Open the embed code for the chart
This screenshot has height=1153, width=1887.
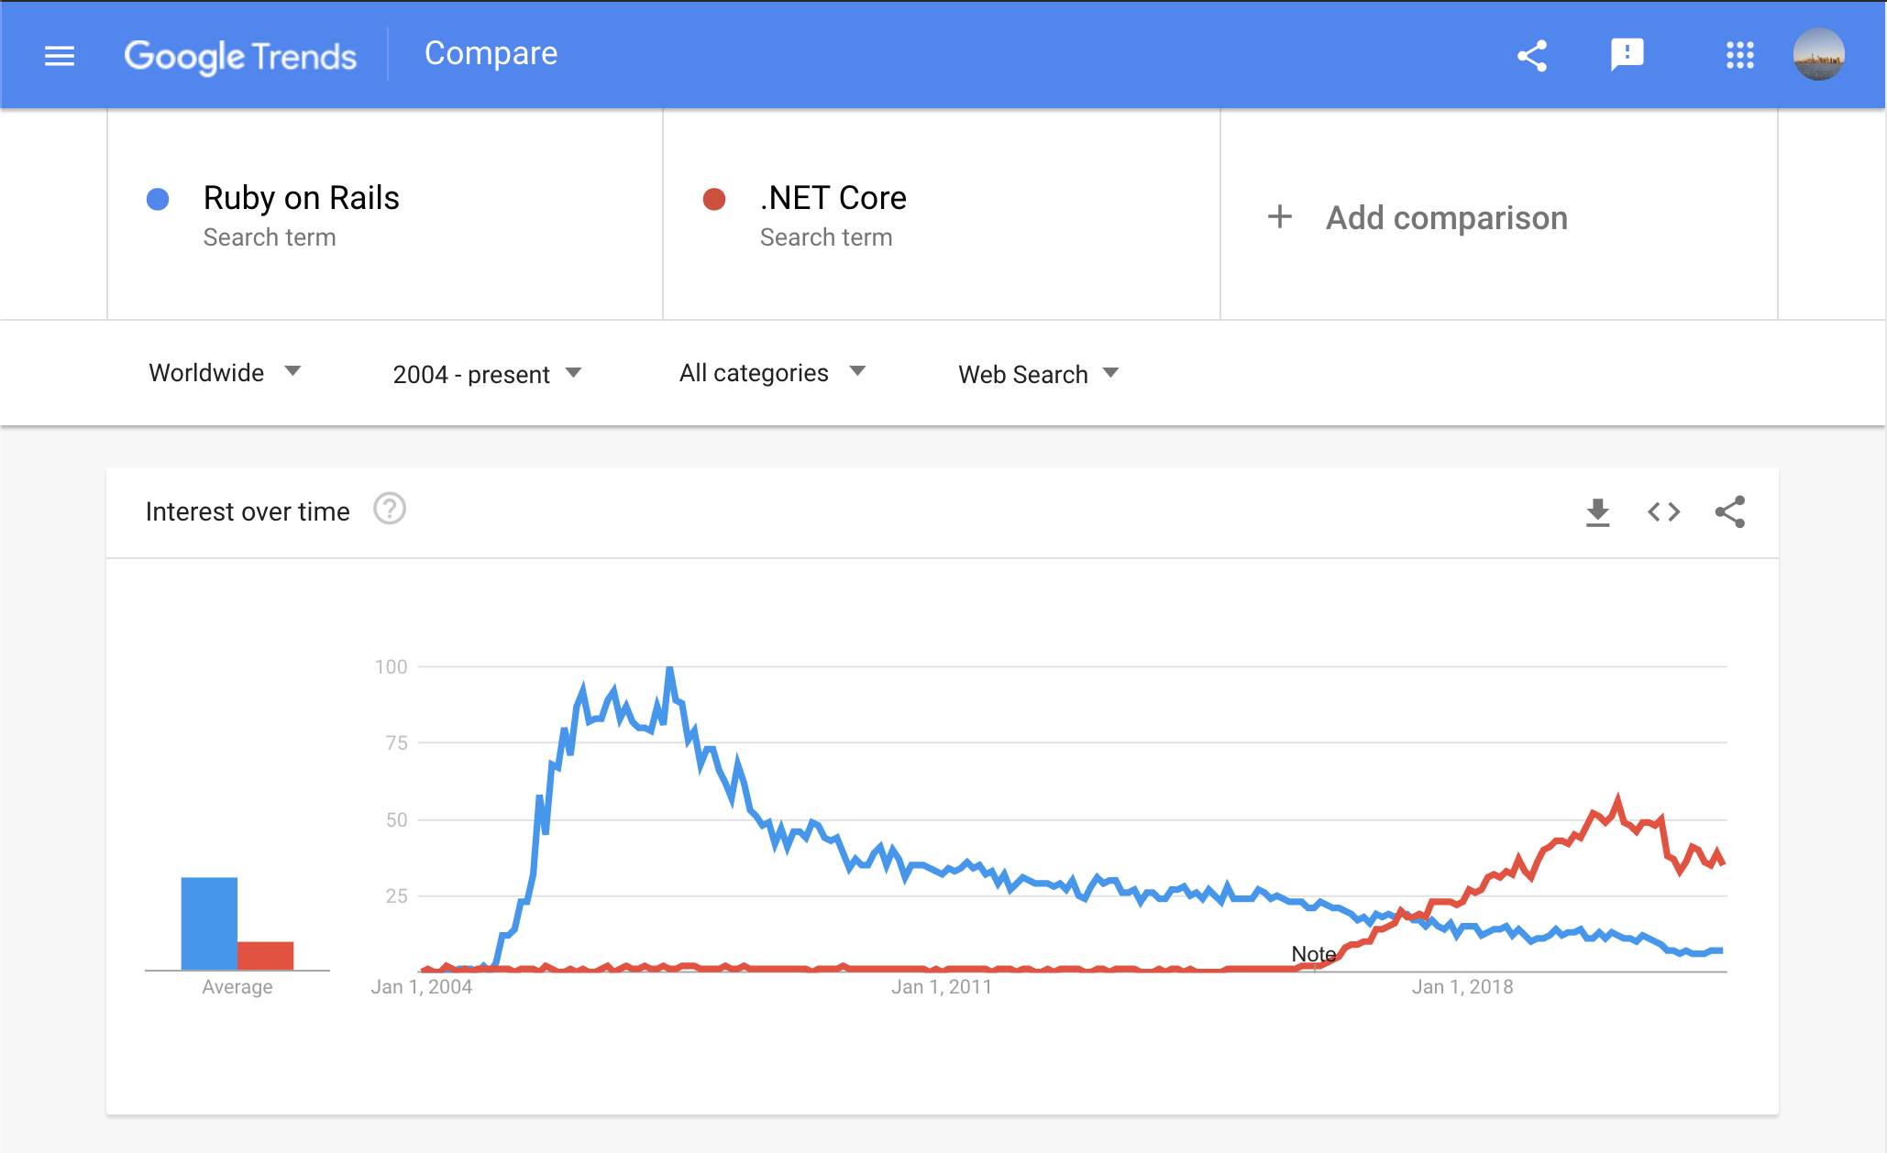click(x=1663, y=512)
